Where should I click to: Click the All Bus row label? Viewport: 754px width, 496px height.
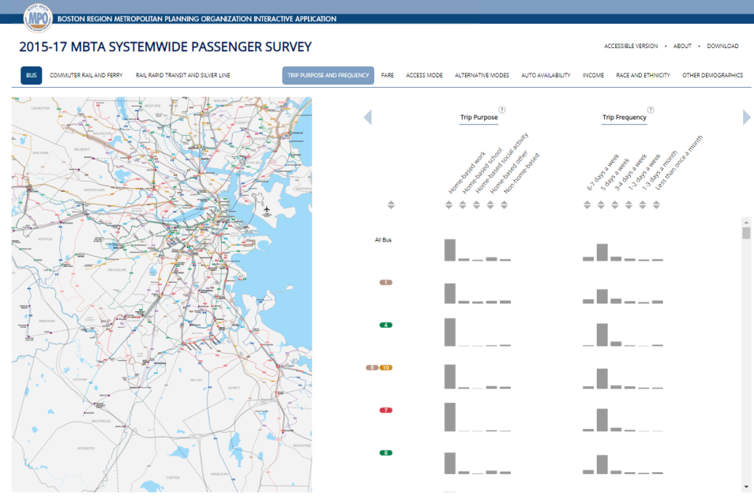[383, 239]
